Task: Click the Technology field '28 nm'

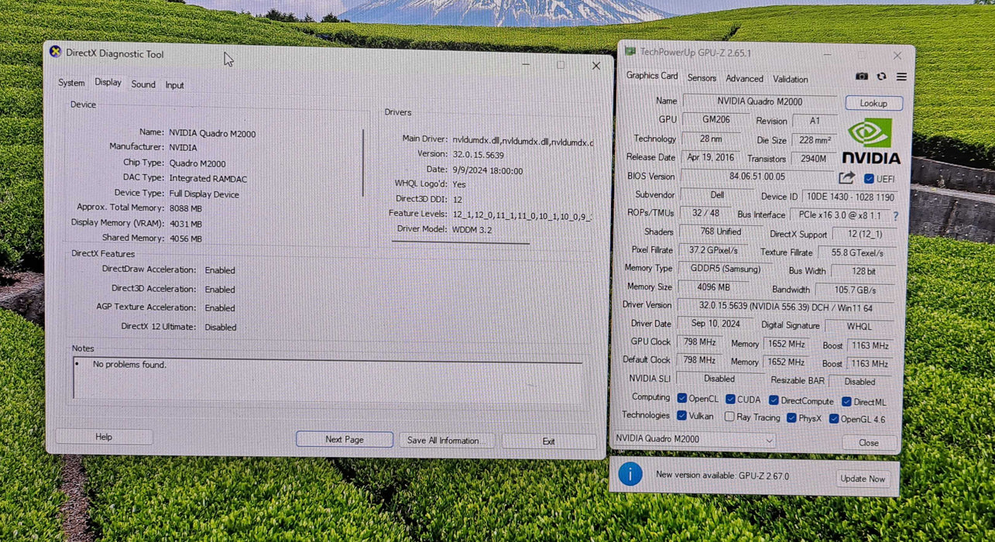Action: coord(711,139)
